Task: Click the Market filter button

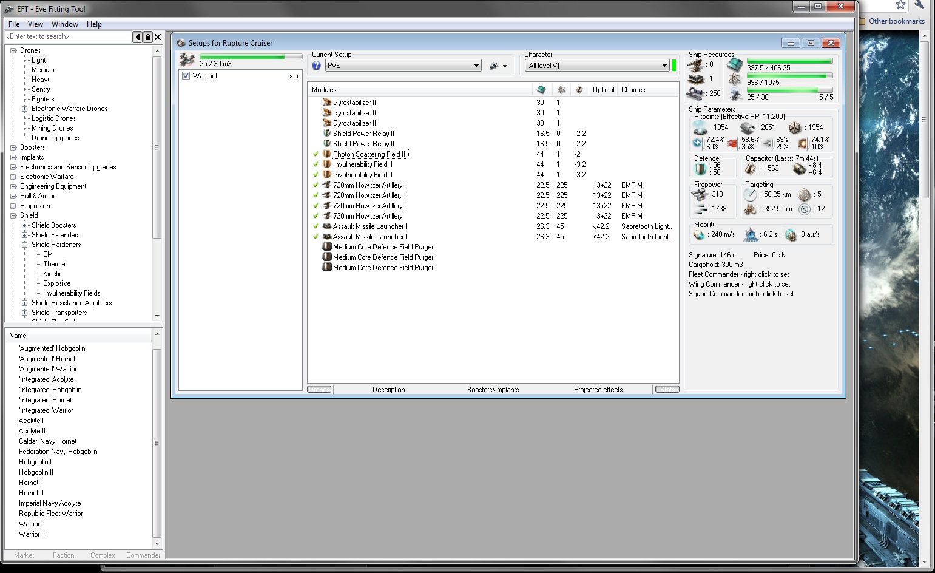Action: coord(24,555)
